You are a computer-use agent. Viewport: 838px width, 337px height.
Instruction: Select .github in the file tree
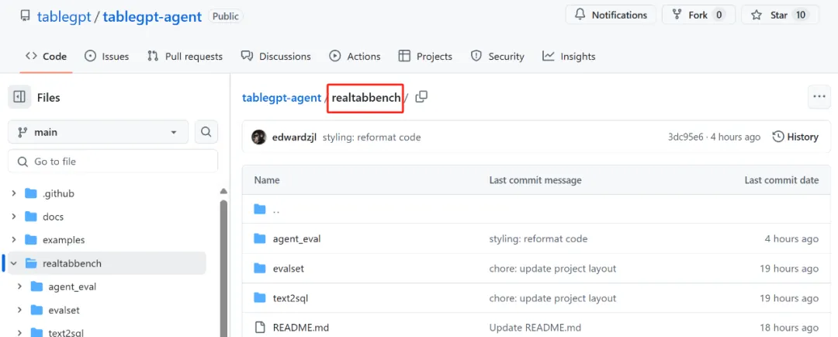58,193
